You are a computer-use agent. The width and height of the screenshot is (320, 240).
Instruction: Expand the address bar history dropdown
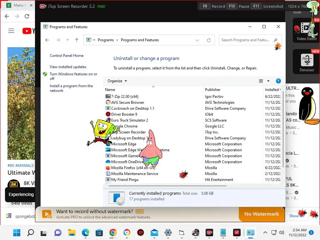pos(197,40)
